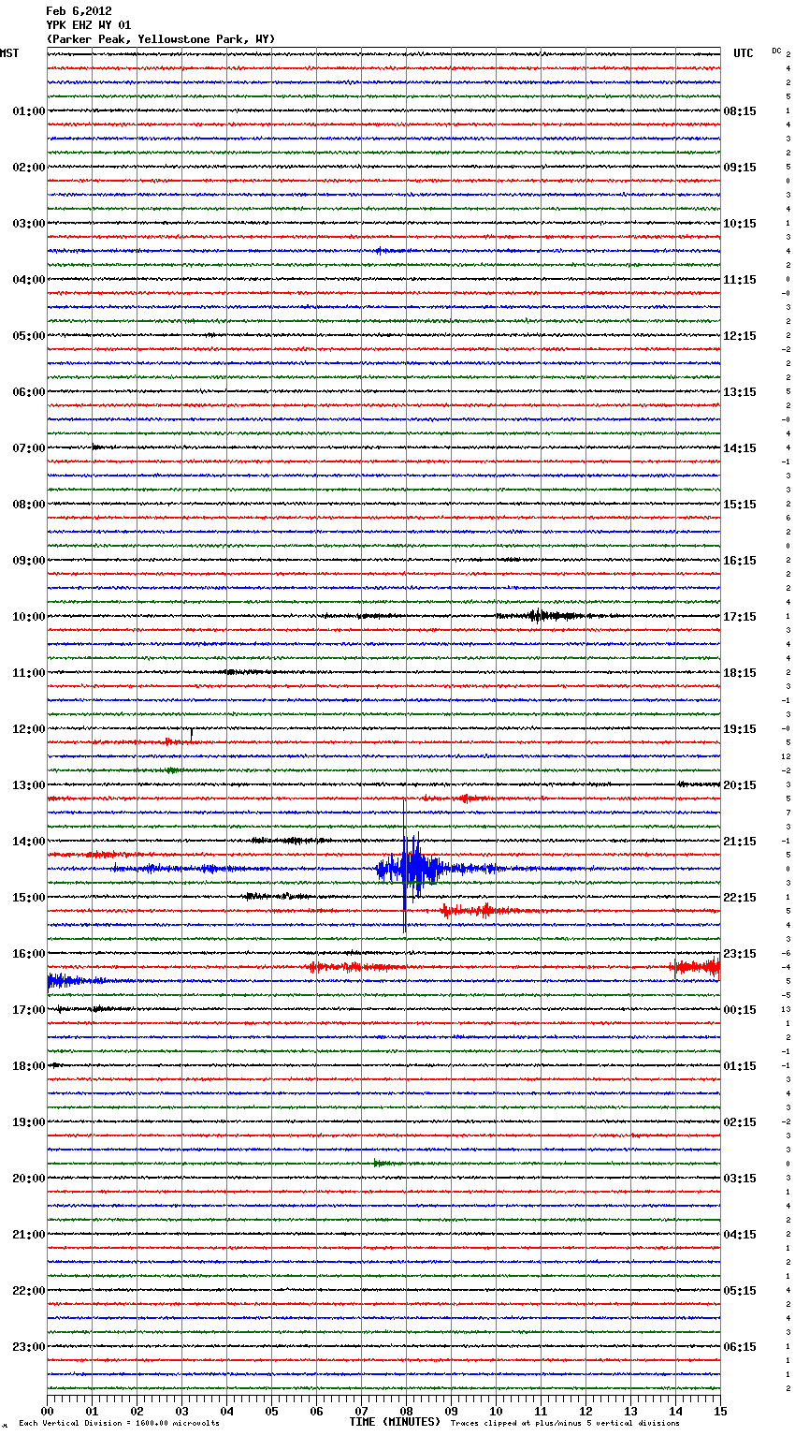795x1436 pixels.
Task: Select the station code YPK EHZ WY 01
Action: pos(89,25)
